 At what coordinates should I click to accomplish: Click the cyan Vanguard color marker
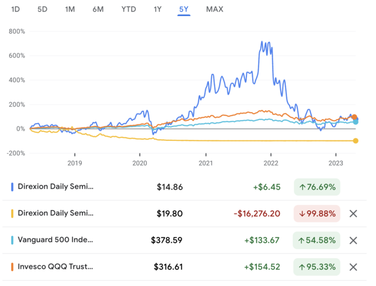pos(12,240)
